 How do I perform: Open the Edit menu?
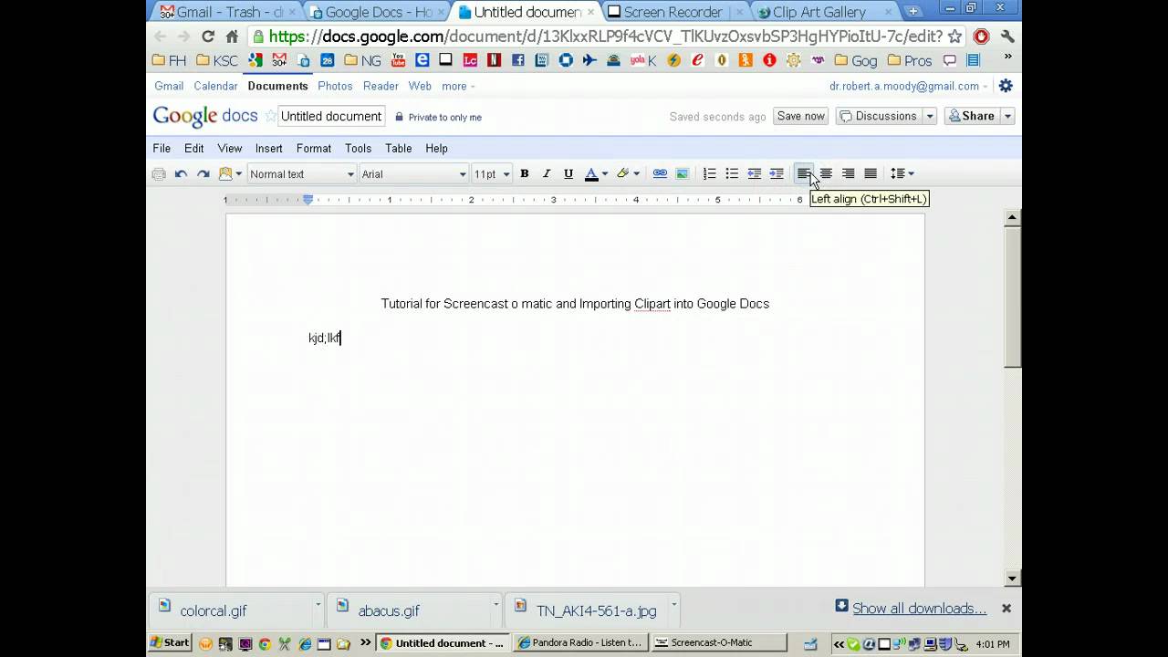coord(194,149)
